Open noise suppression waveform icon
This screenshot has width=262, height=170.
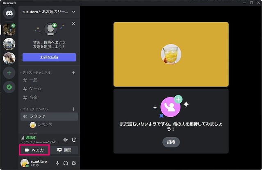pyautogui.click(x=65, y=140)
